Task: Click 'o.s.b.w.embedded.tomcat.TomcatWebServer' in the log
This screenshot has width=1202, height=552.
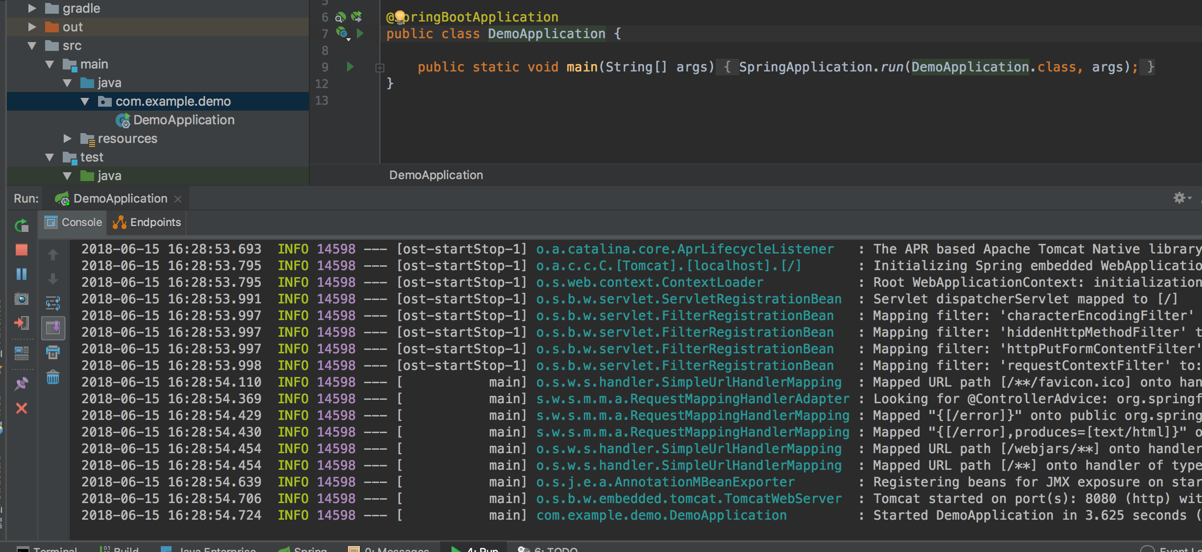Action: [689, 499]
